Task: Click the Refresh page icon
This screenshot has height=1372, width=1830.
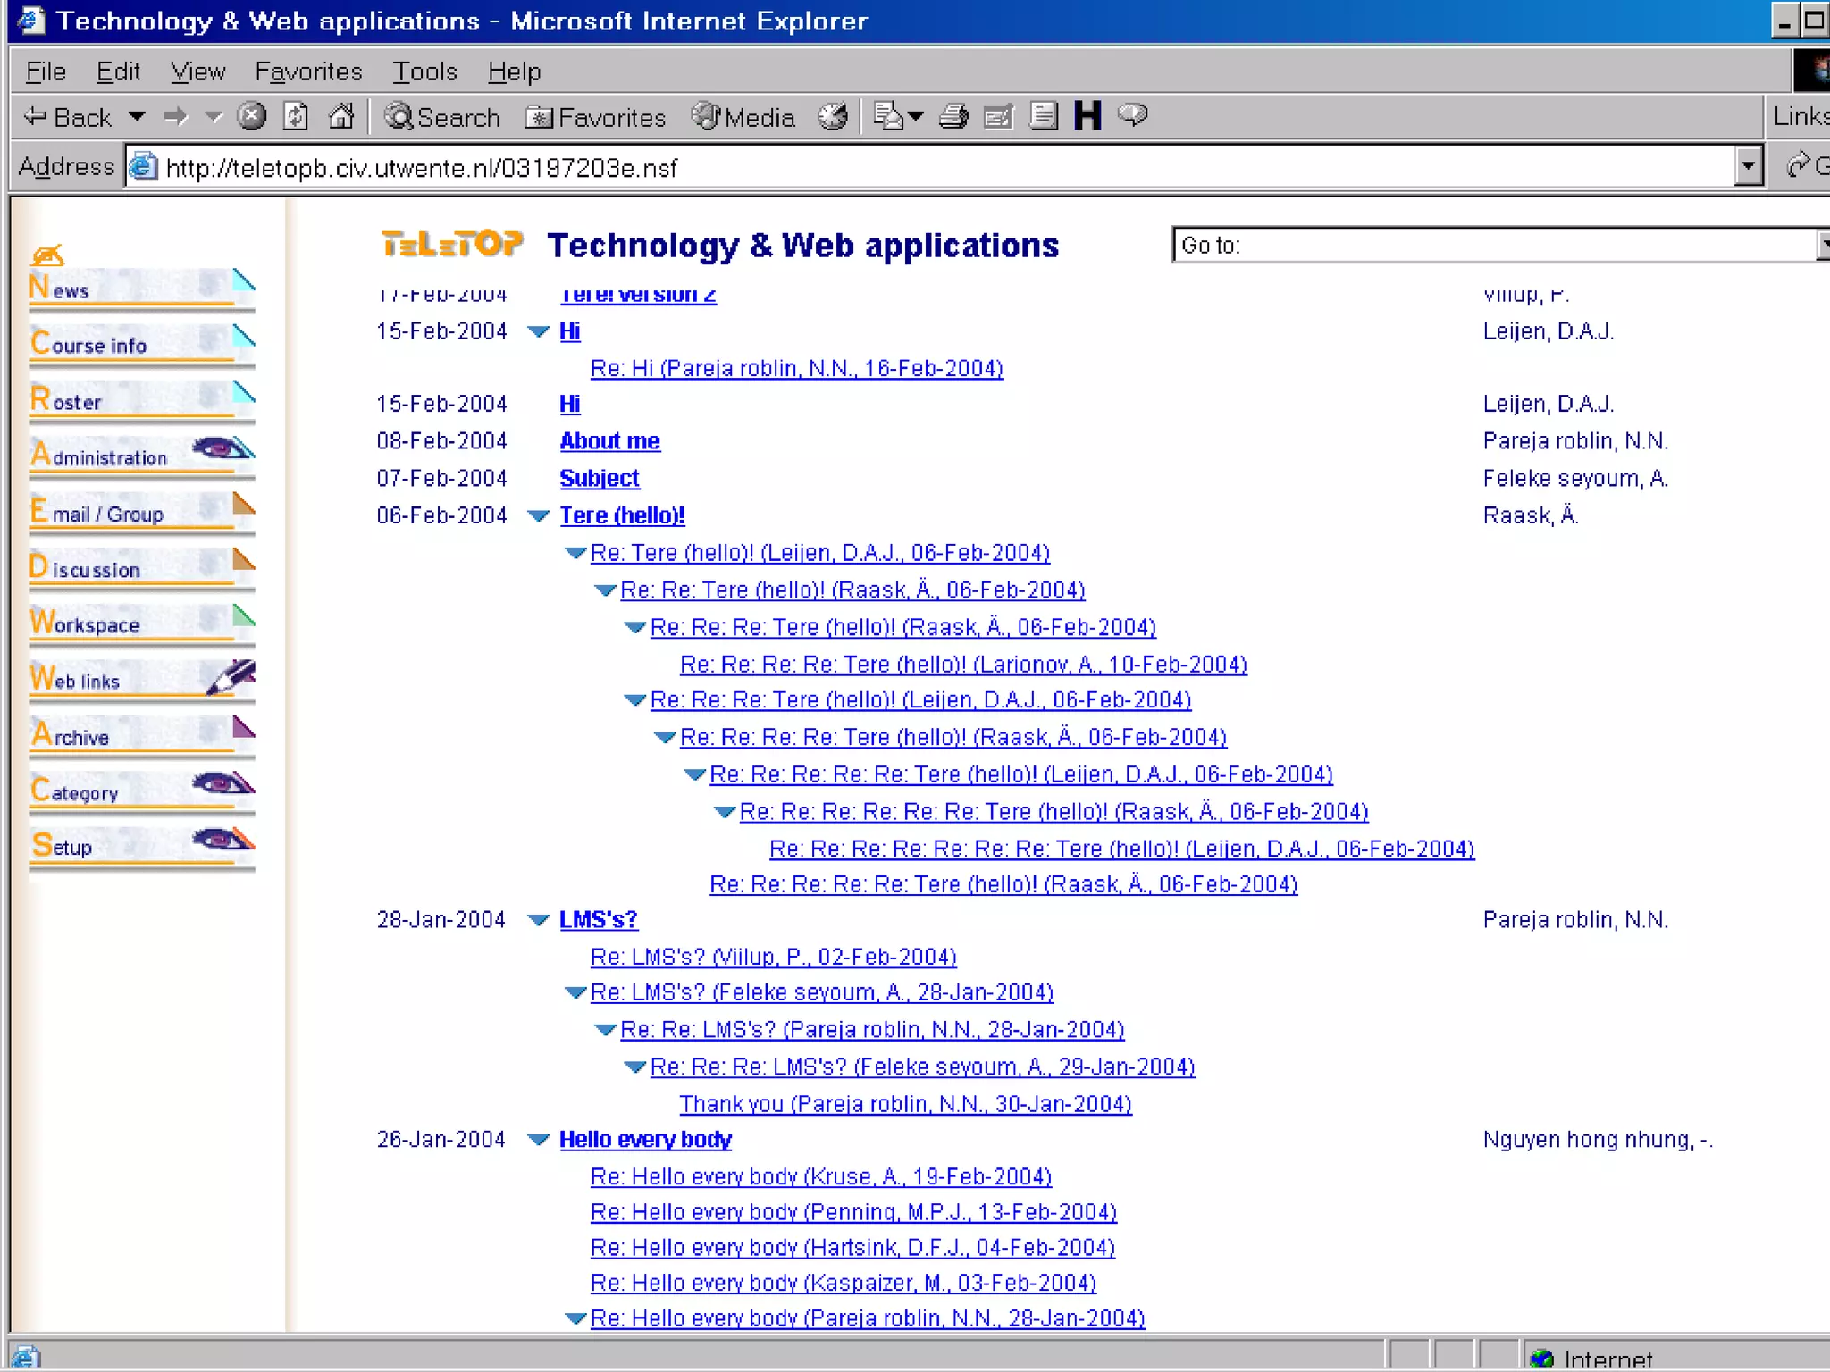Action: [x=296, y=116]
